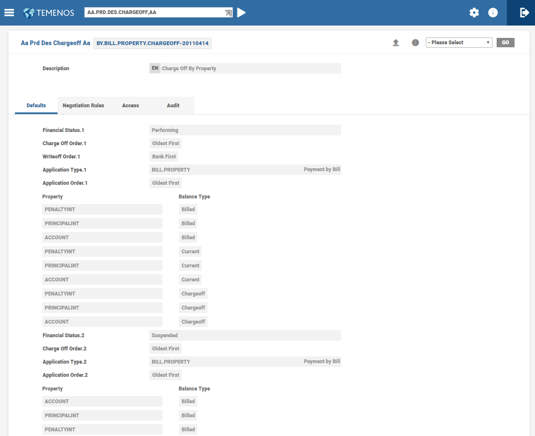Go to the Audit tab

(x=173, y=106)
